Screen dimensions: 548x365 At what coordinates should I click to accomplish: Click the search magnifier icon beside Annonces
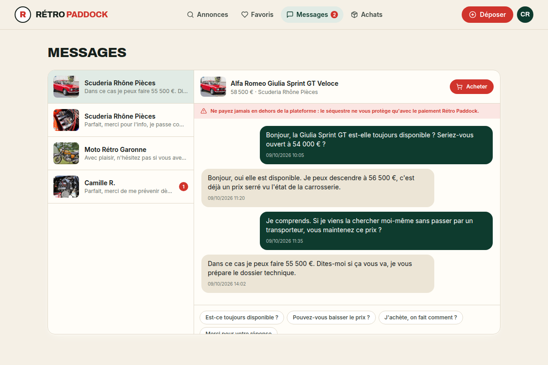pyautogui.click(x=190, y=15)
